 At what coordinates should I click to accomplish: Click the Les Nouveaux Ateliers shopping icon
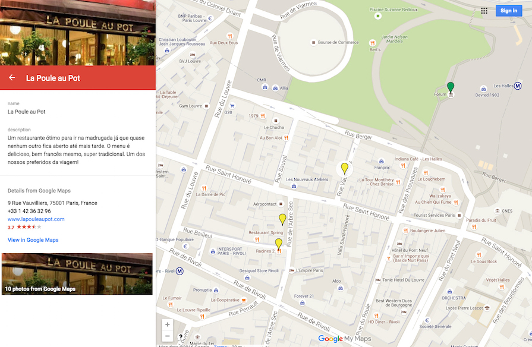(x=294, y=186)
